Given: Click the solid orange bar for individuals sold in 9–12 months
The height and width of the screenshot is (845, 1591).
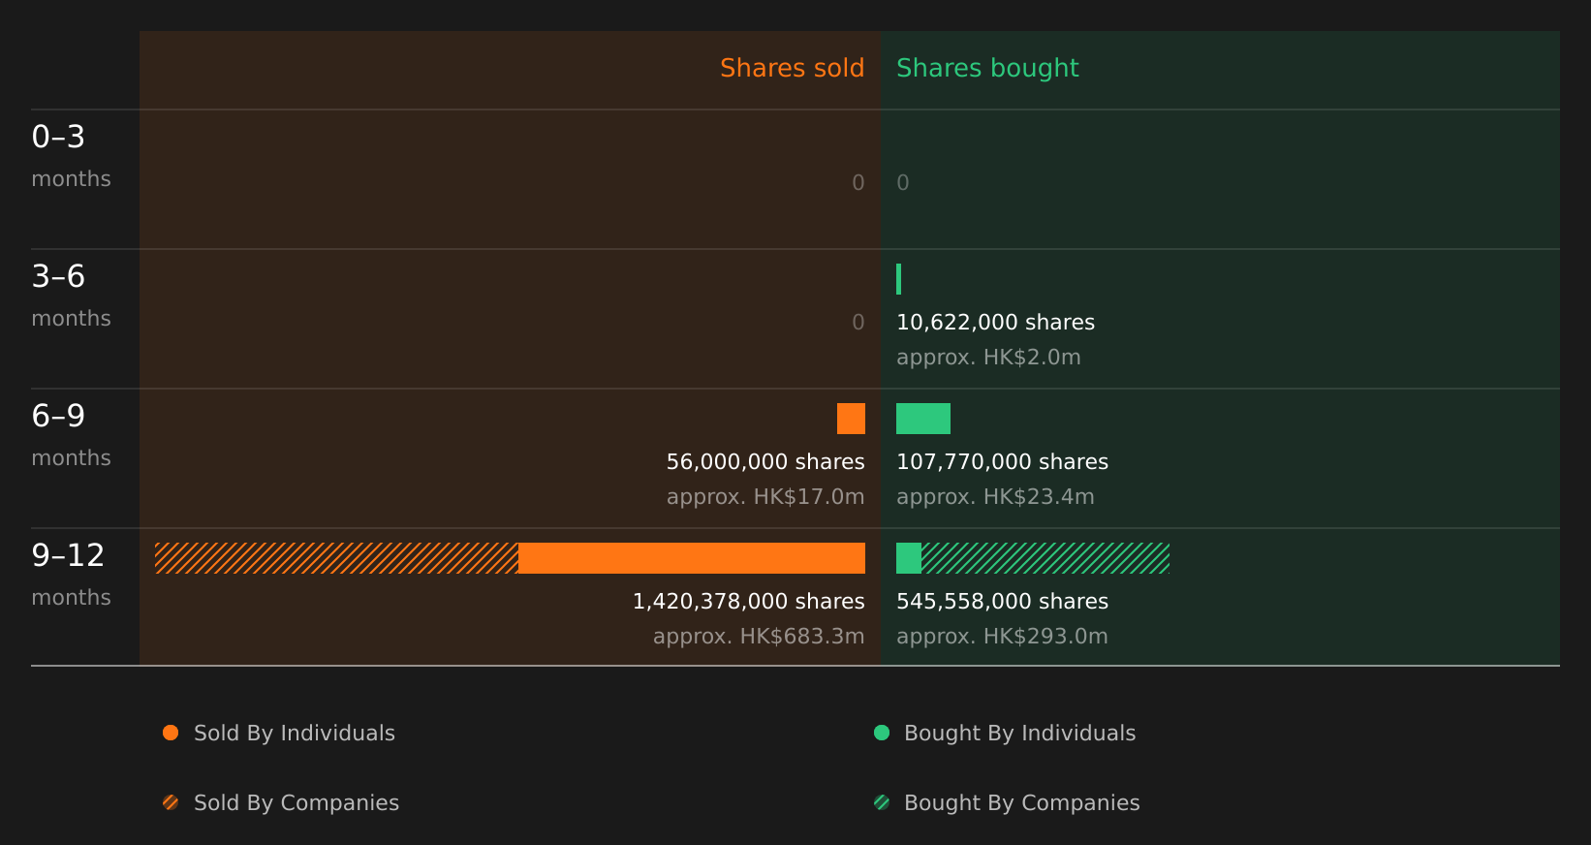Looking at the screenshot, I should (x=692, y=558).
